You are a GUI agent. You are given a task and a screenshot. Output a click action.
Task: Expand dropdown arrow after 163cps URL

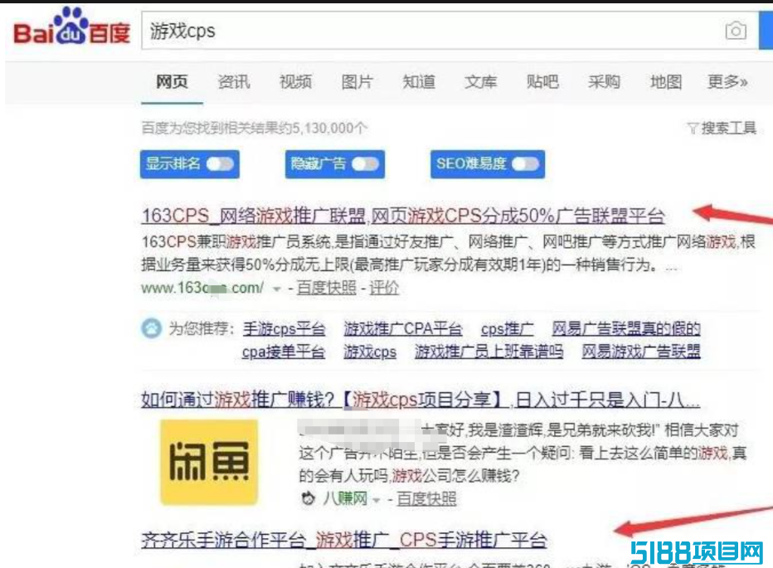pyautogui.click(x=277, y=289)
